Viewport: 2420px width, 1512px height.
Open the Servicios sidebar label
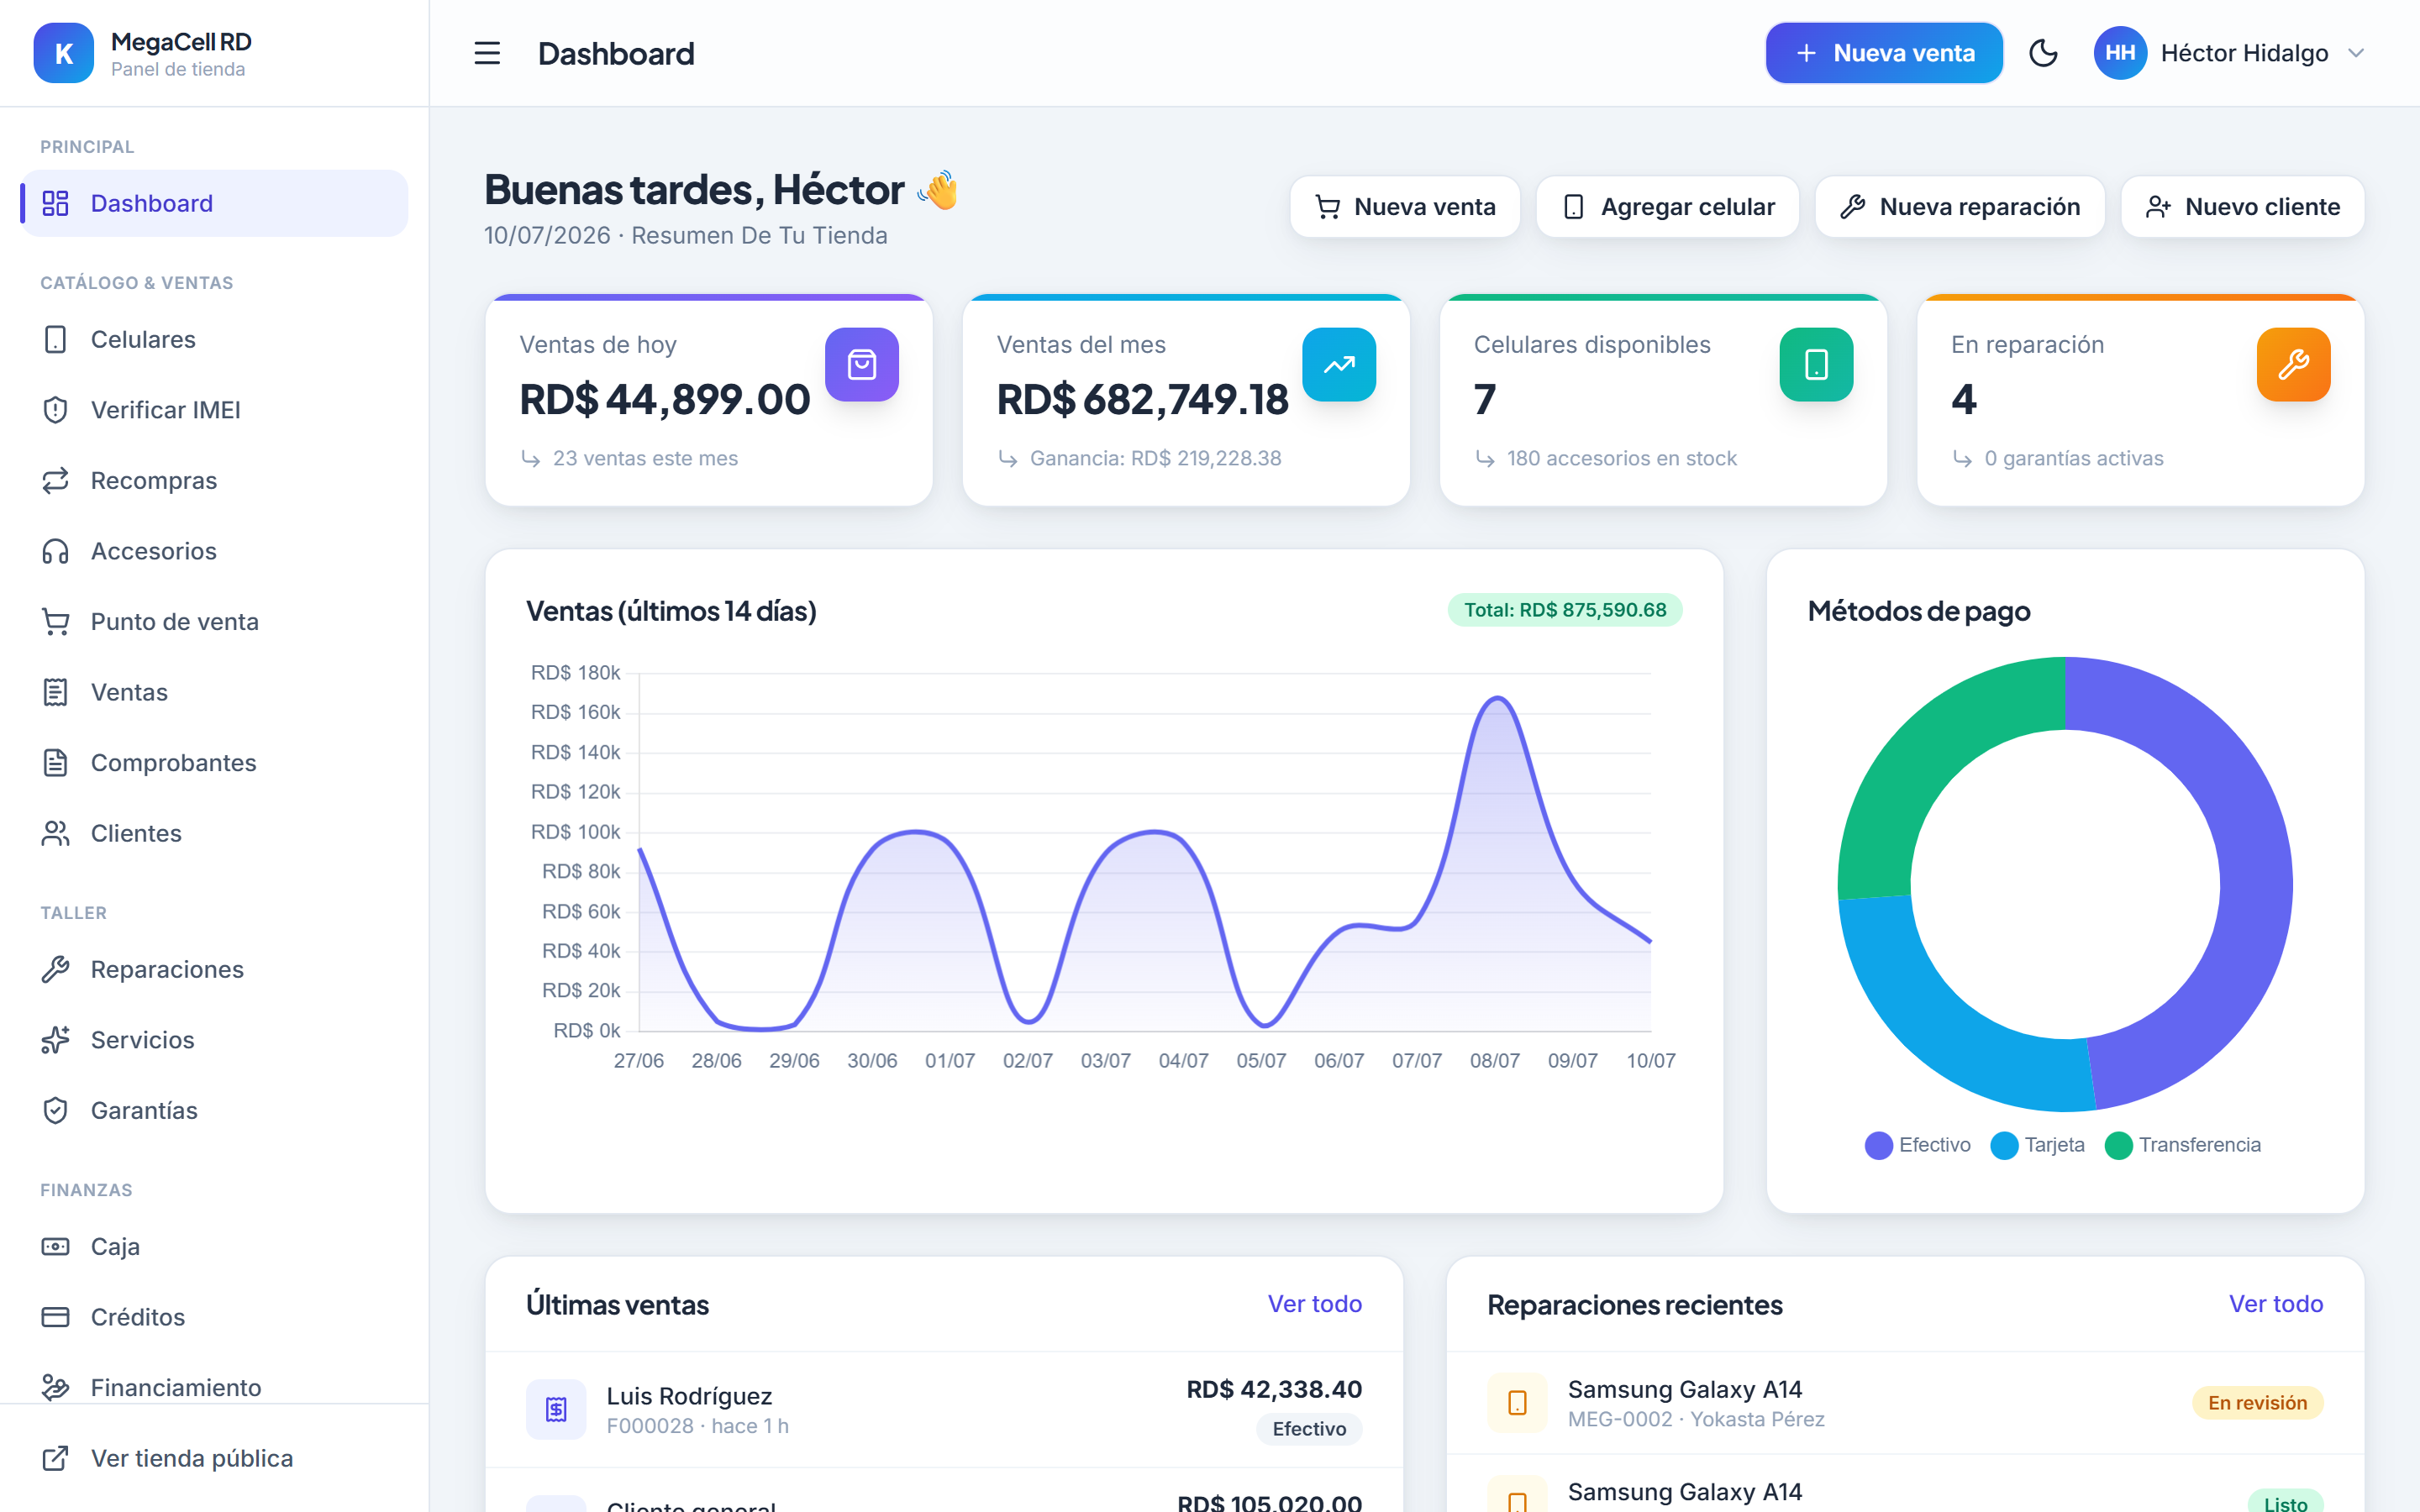(x=143, y=1040)
